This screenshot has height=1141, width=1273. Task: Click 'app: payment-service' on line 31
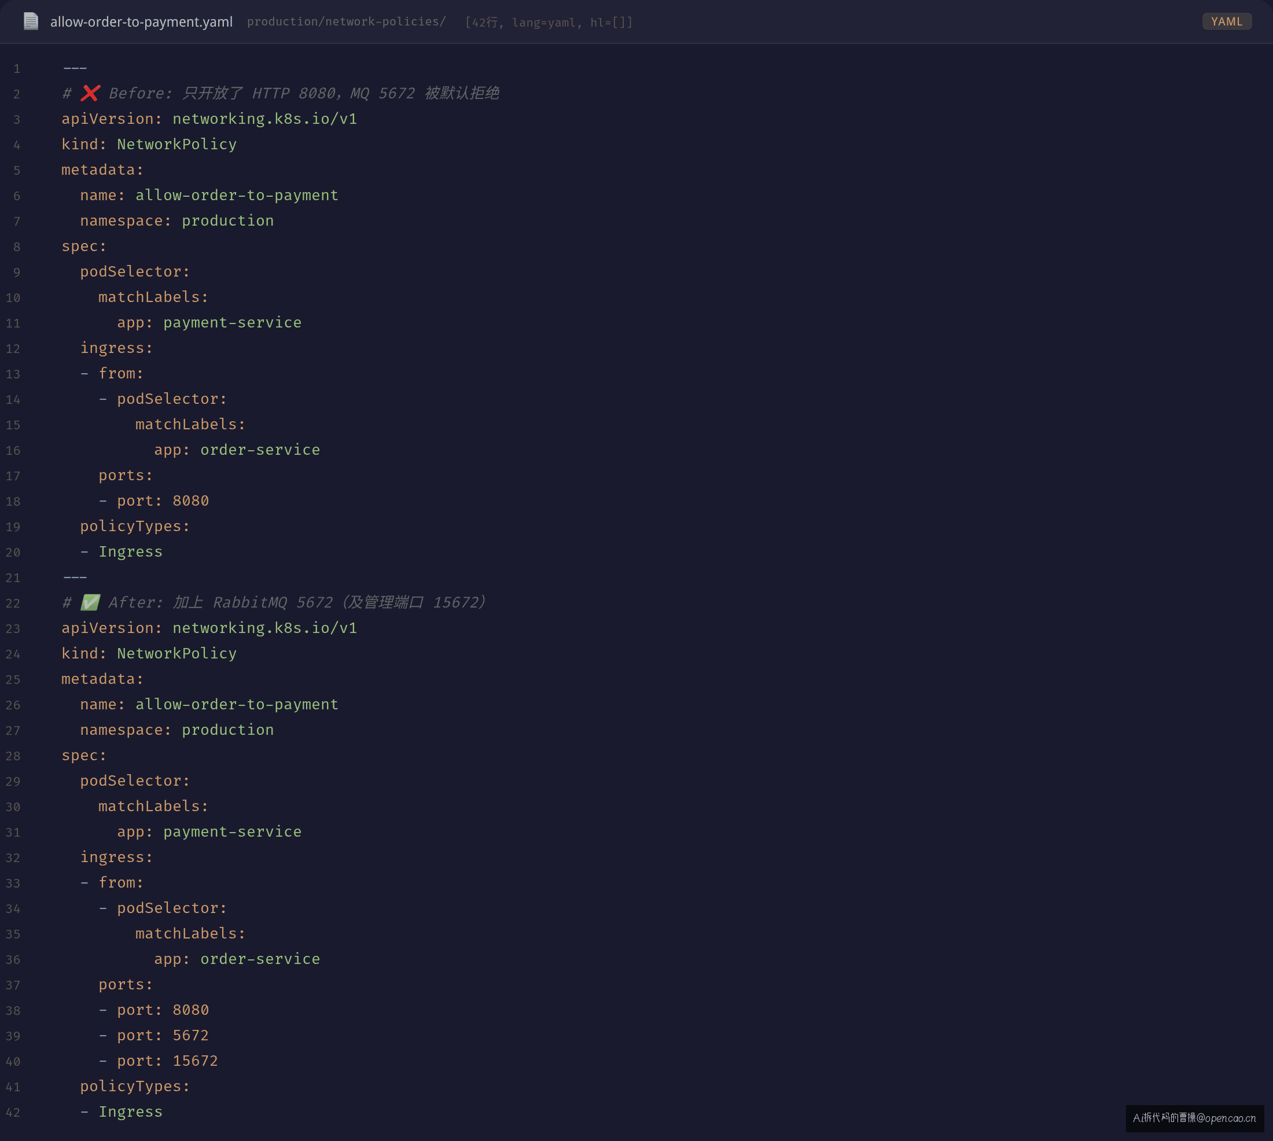[x=209, y=831]
